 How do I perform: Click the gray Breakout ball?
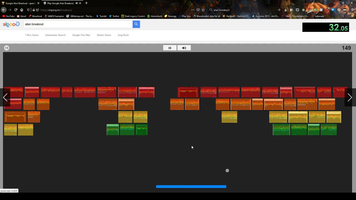pyautogui.click(x=227, y=171)
